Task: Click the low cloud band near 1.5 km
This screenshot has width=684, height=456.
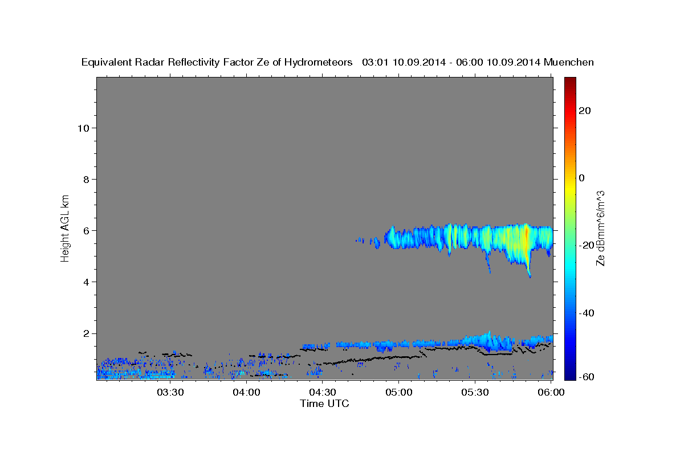Action: [x=427, y=344]
